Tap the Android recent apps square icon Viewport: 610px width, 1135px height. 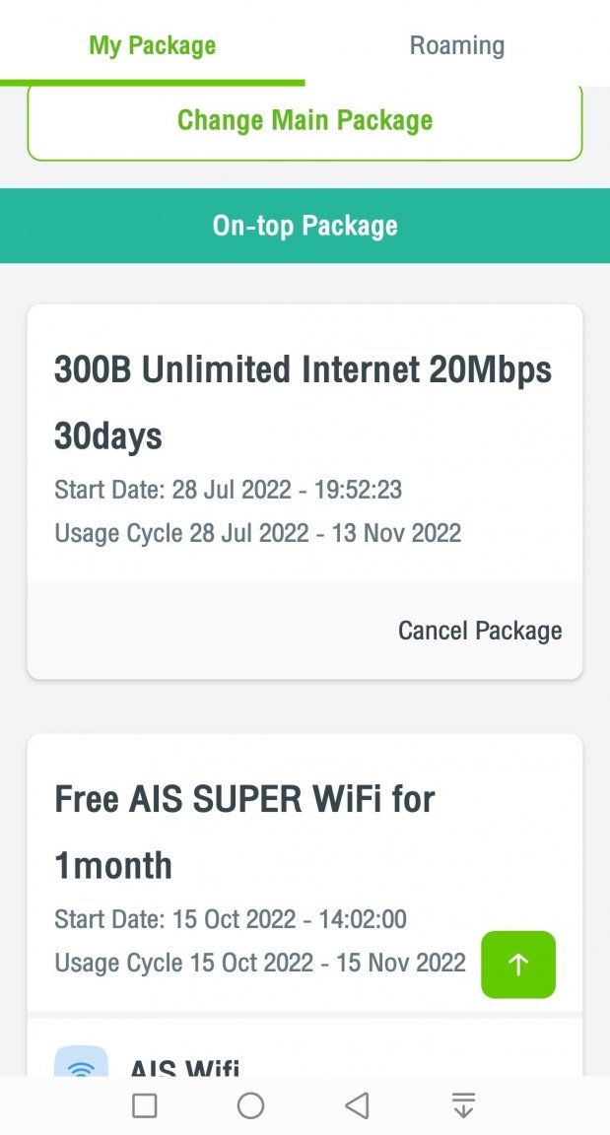[145, 1105]
